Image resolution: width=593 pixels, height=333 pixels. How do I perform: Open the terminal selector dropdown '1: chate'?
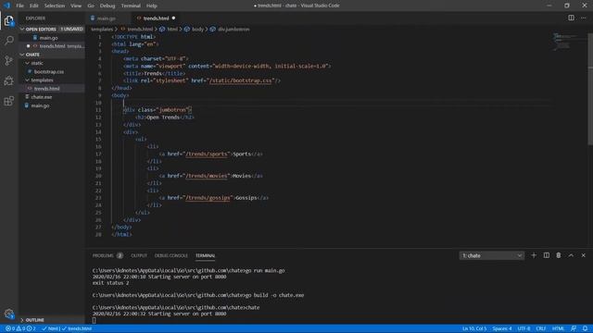tap(491, 255)
